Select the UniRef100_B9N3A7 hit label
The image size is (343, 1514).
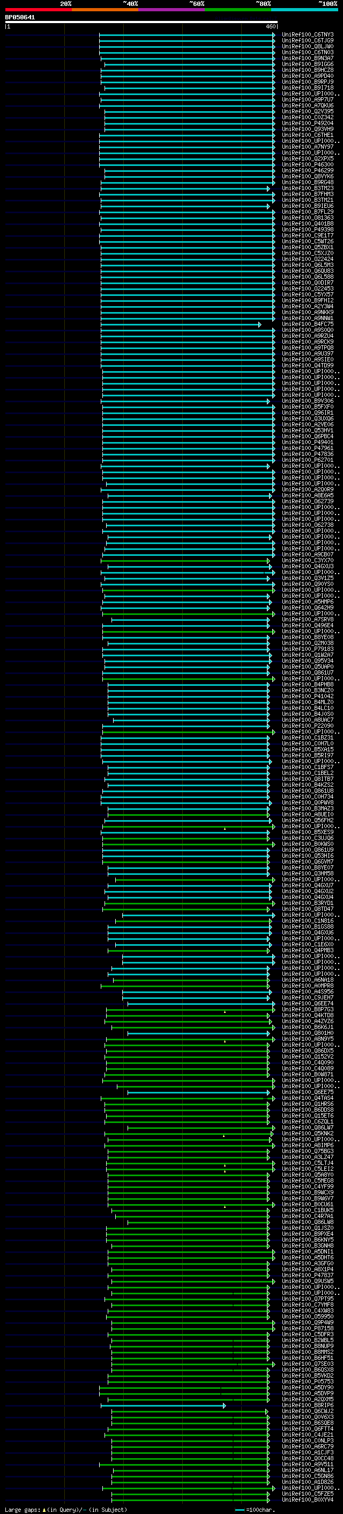[x=308, y=59]
